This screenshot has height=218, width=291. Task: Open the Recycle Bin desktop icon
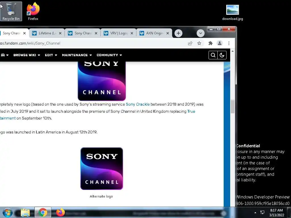(11, 11)
